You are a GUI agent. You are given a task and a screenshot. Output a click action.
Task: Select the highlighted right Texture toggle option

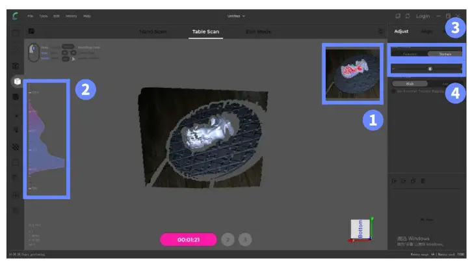[x=445, y=54]
